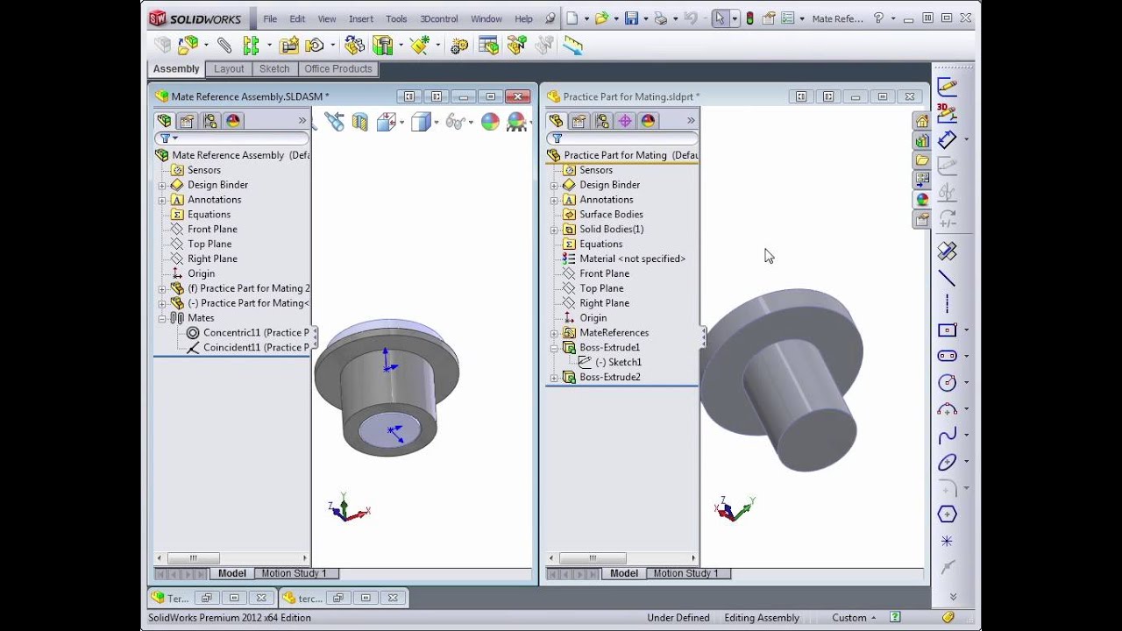
Task: Open the Rectangle tool dropdown arrow
Action: [x=966, y=330]
